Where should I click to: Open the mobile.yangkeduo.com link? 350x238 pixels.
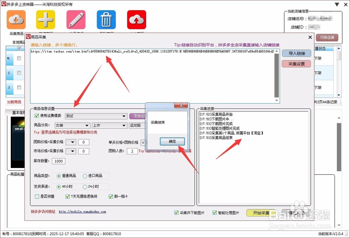82,211
